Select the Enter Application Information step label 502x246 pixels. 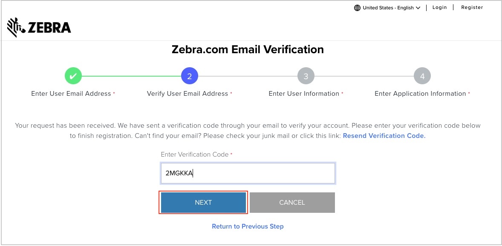(x=420, y=94)
